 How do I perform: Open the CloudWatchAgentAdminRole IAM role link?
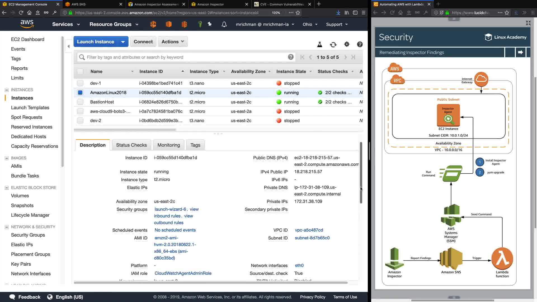click(183, 273)
